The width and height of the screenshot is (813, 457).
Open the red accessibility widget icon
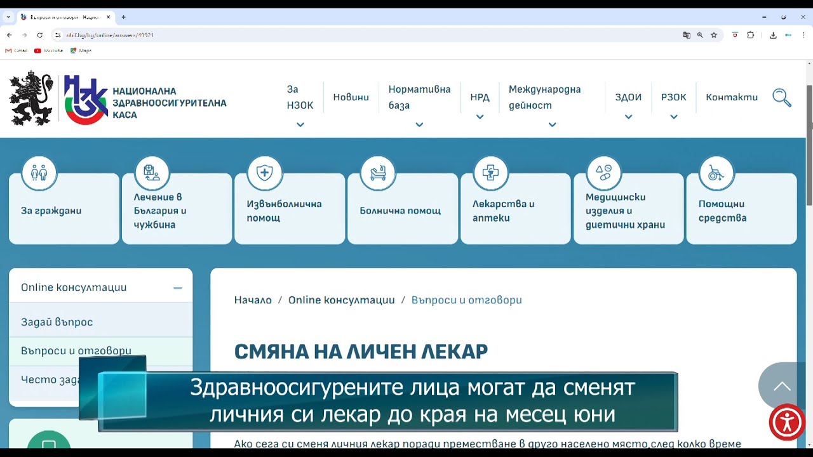[x=788, y=422]
